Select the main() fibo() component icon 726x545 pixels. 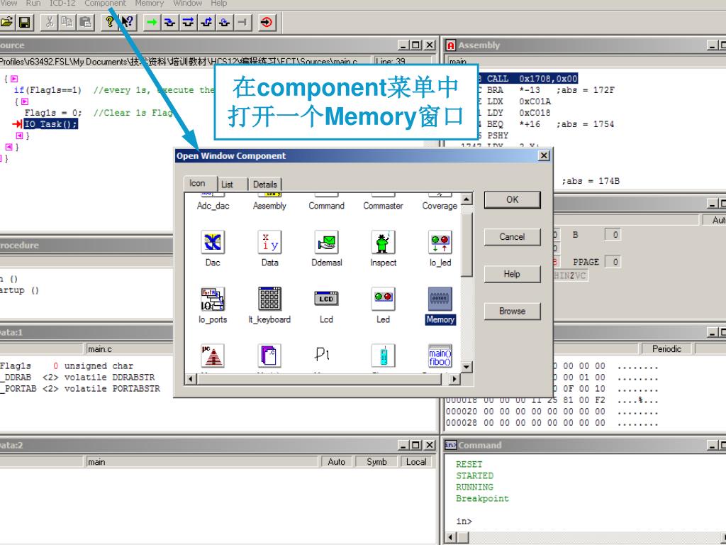click(x=440, y=356)
